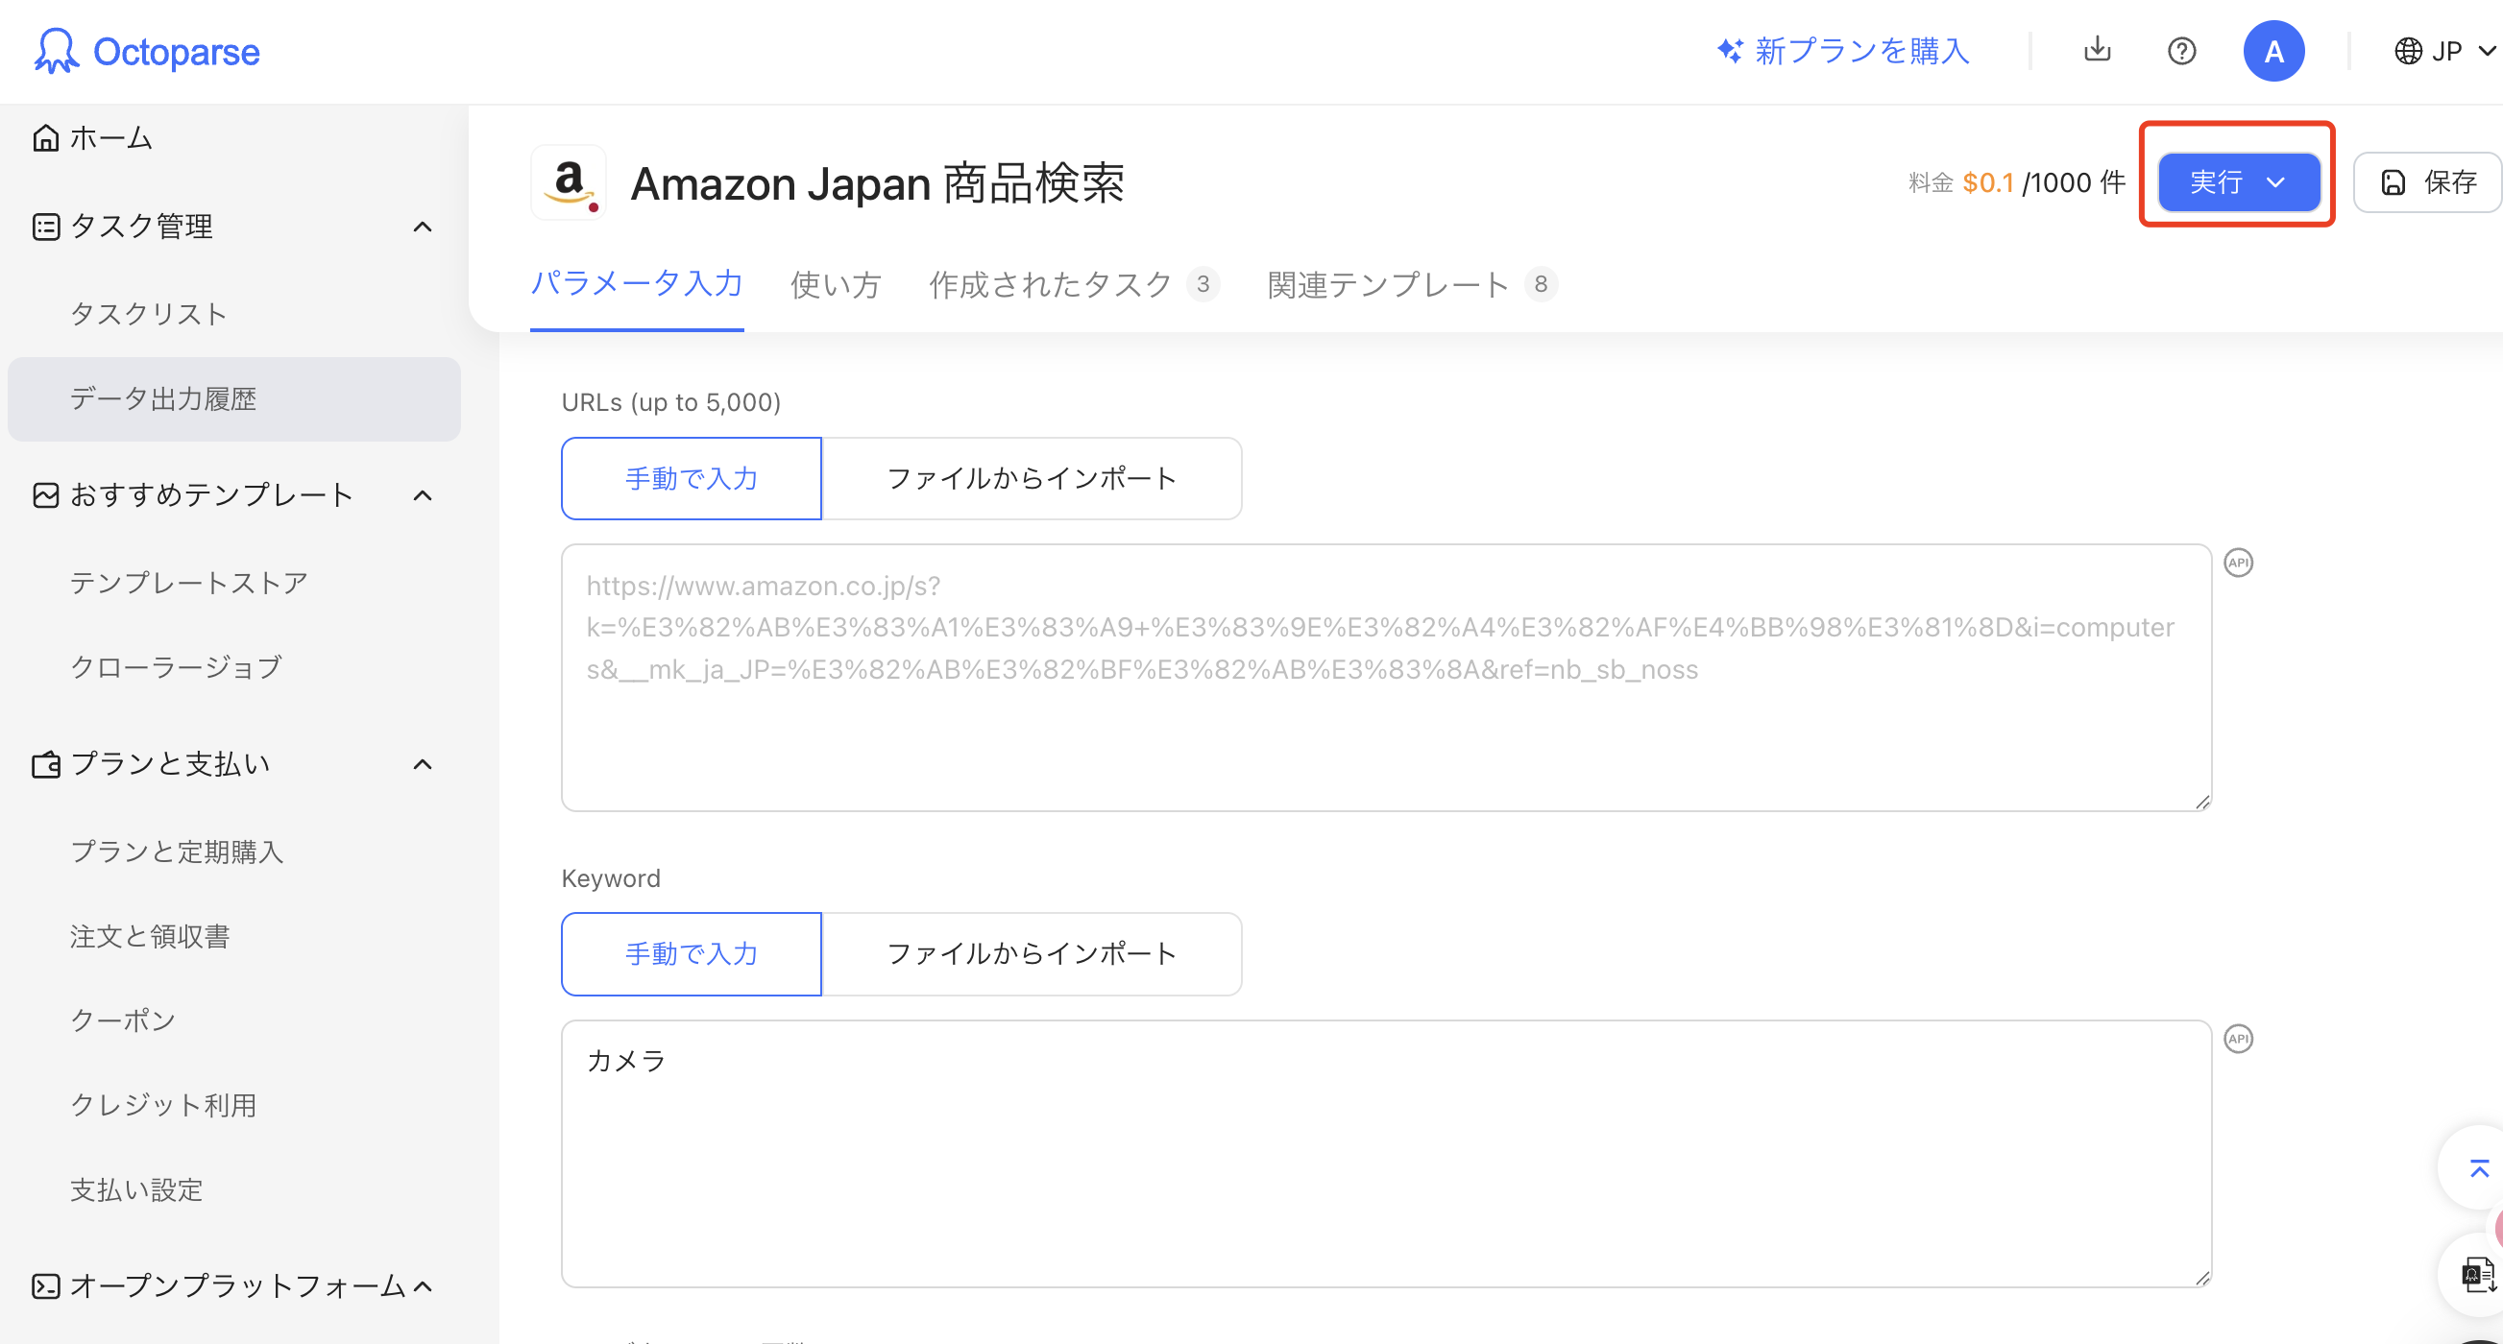The height and width of the screenshot is (1344, 2503).
Task: Click the 作成されたタスク count badge 3
Action: 1203,284
